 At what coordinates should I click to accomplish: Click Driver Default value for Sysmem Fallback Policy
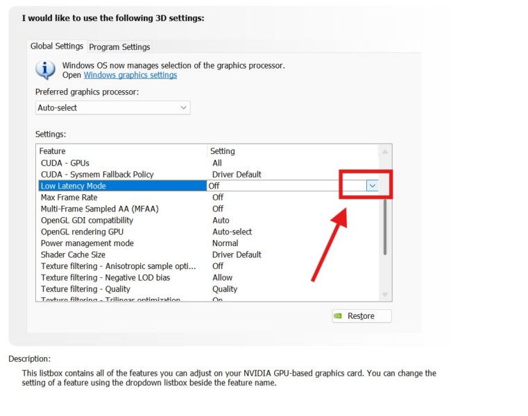pyautogui.click(x=237, y=174)
